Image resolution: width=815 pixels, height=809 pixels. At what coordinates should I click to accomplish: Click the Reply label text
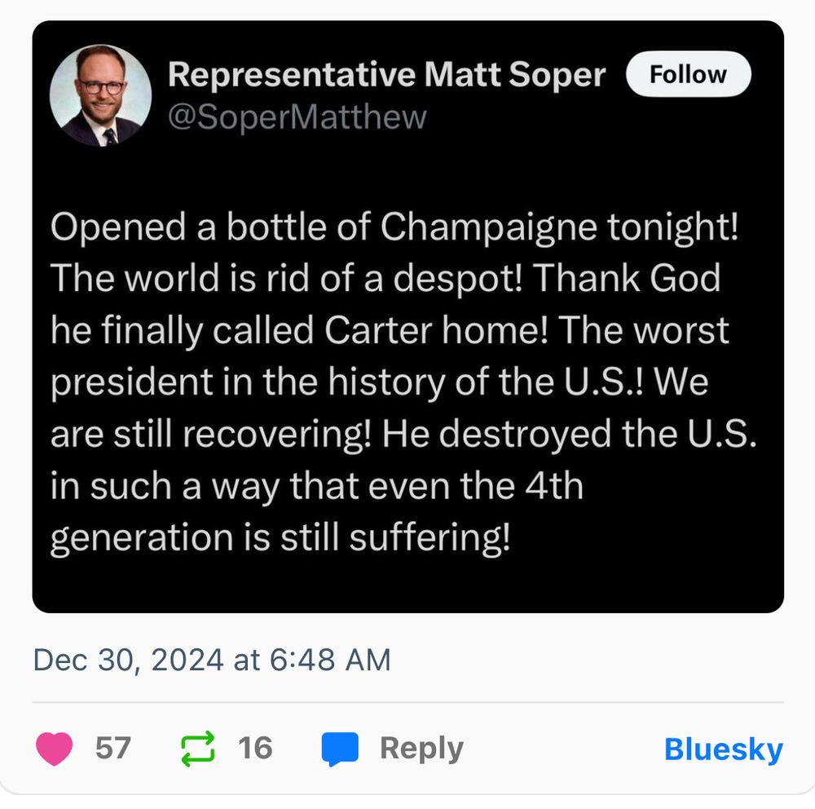tap(421, 749)
